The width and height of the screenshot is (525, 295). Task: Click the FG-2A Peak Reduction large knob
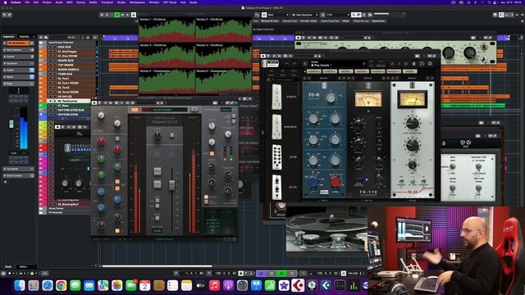tap(413, 123)
